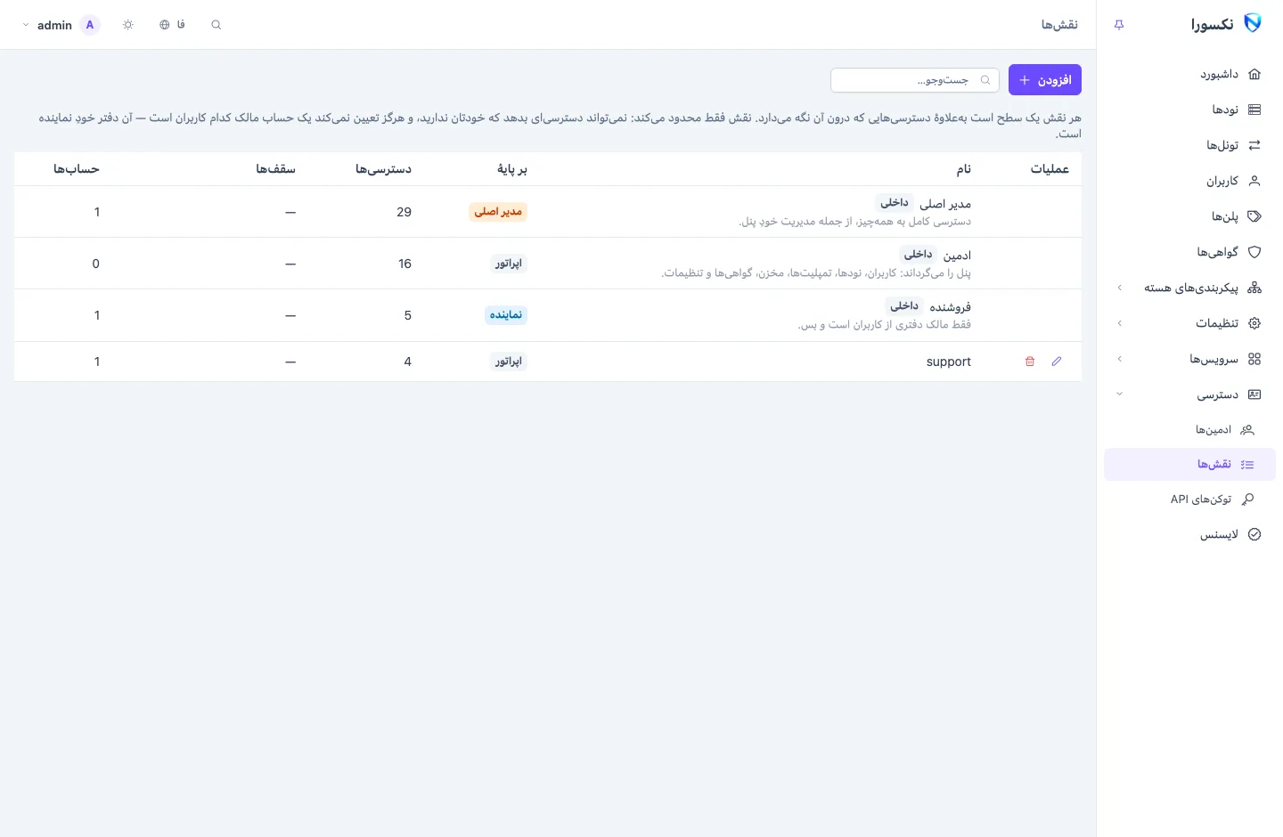
Task: Click the کاربران person icon
Action: [x=1254, y=181]
